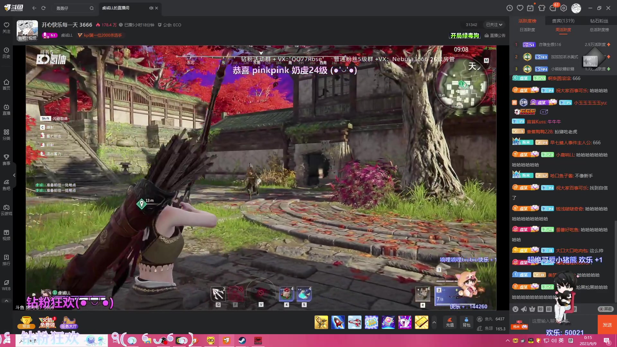Open Windows notification center
The width and height of the screenshot is (617, 347).
(x=607, y=341)
